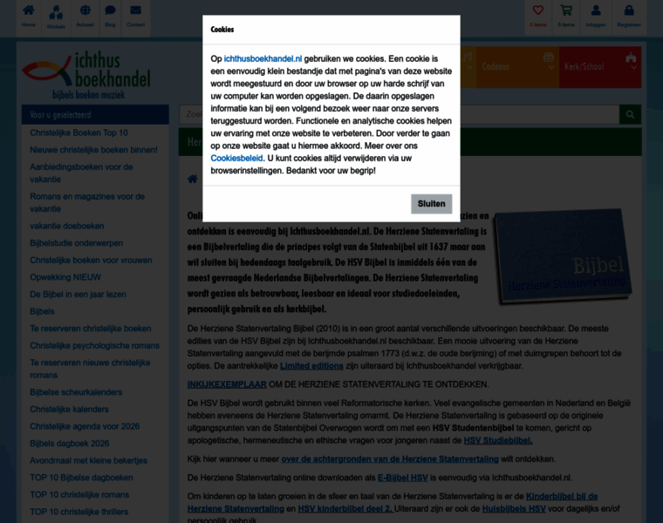663x523 pixels.
Task: Follow the HSV kinderbijbel deel 2 link
Action: [x=345, y=509]
